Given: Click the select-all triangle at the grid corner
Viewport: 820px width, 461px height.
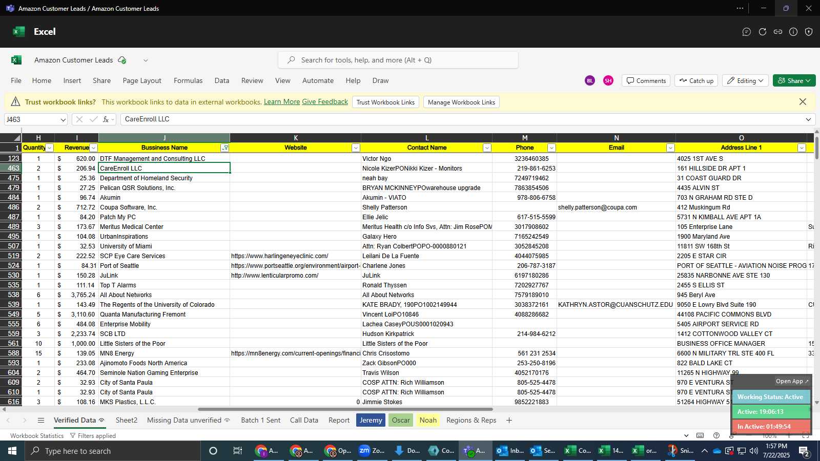Looking at the screenshot, I should tap(16, 138).
